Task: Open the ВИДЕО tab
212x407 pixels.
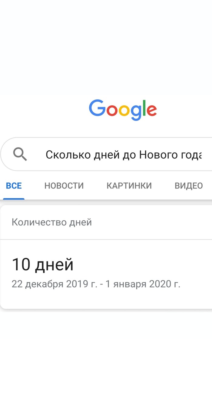Action: pyautogui.click(x=189, y=185)
